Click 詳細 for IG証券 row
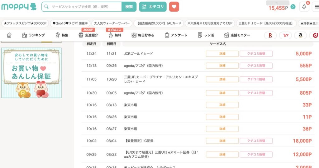 [x=222, y=141]
